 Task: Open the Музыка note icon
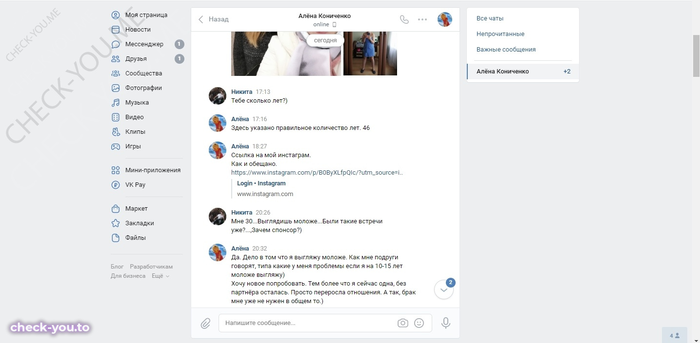(x=116, y=103)
